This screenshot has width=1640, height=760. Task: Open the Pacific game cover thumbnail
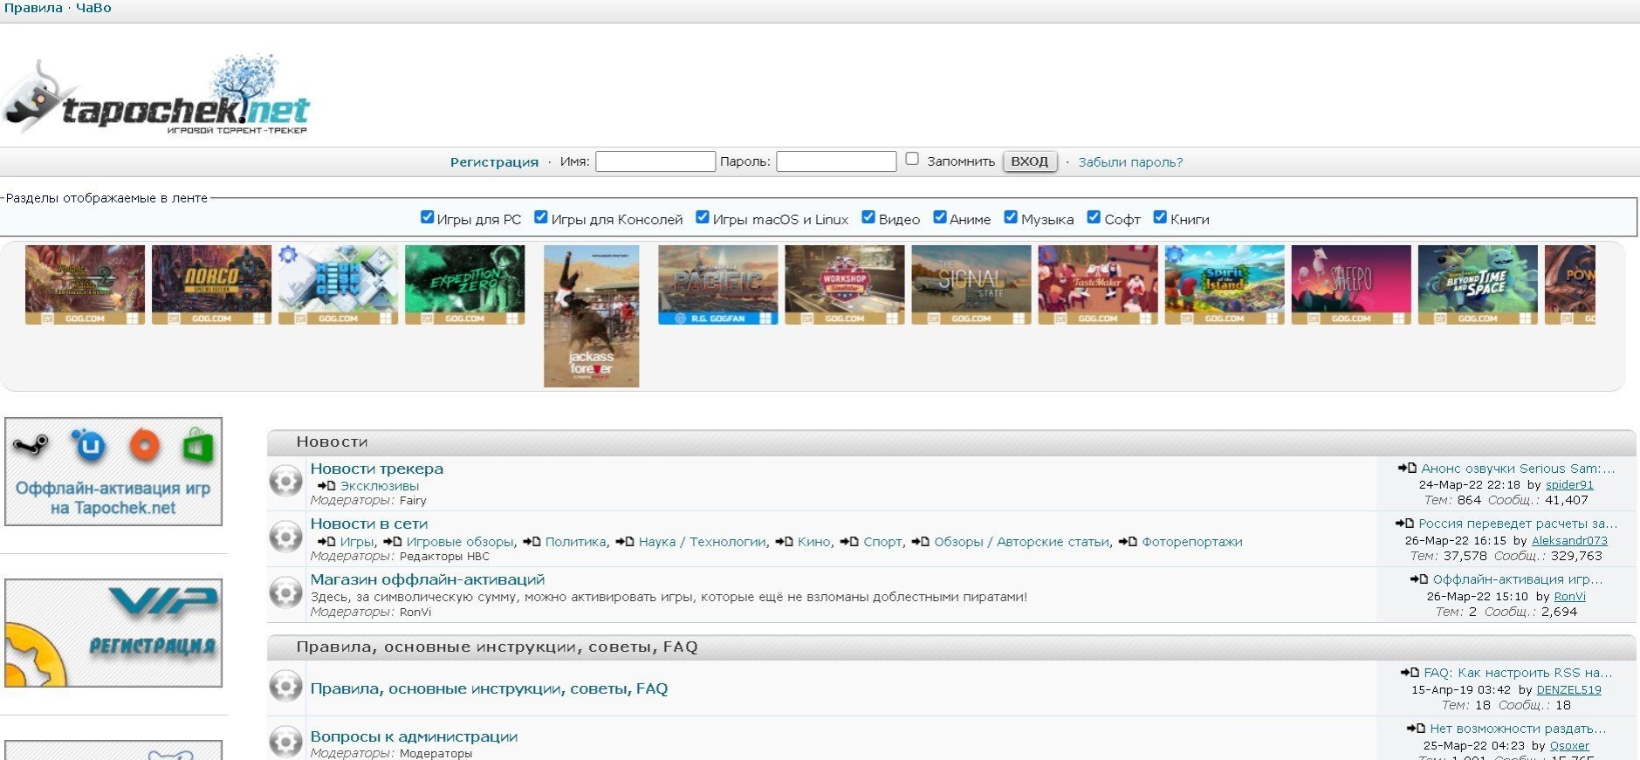pos(717,284)
